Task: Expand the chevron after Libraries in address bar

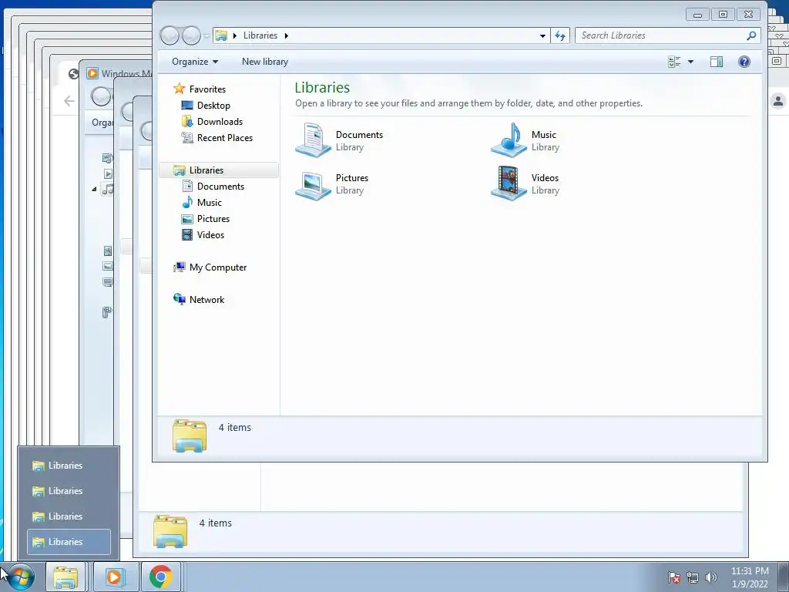Action: click(x=287, y=35)
